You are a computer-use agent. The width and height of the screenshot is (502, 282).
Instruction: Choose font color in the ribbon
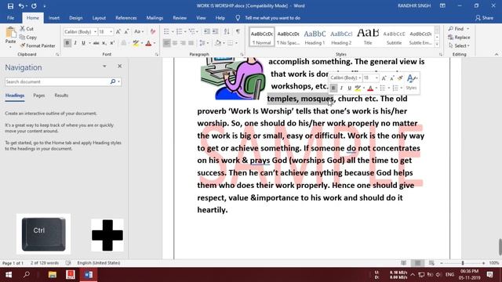(148, 43)
